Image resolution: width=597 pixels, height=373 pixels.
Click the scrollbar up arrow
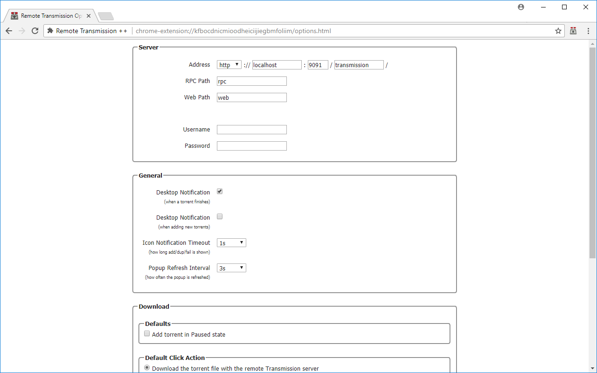(593, 43)
